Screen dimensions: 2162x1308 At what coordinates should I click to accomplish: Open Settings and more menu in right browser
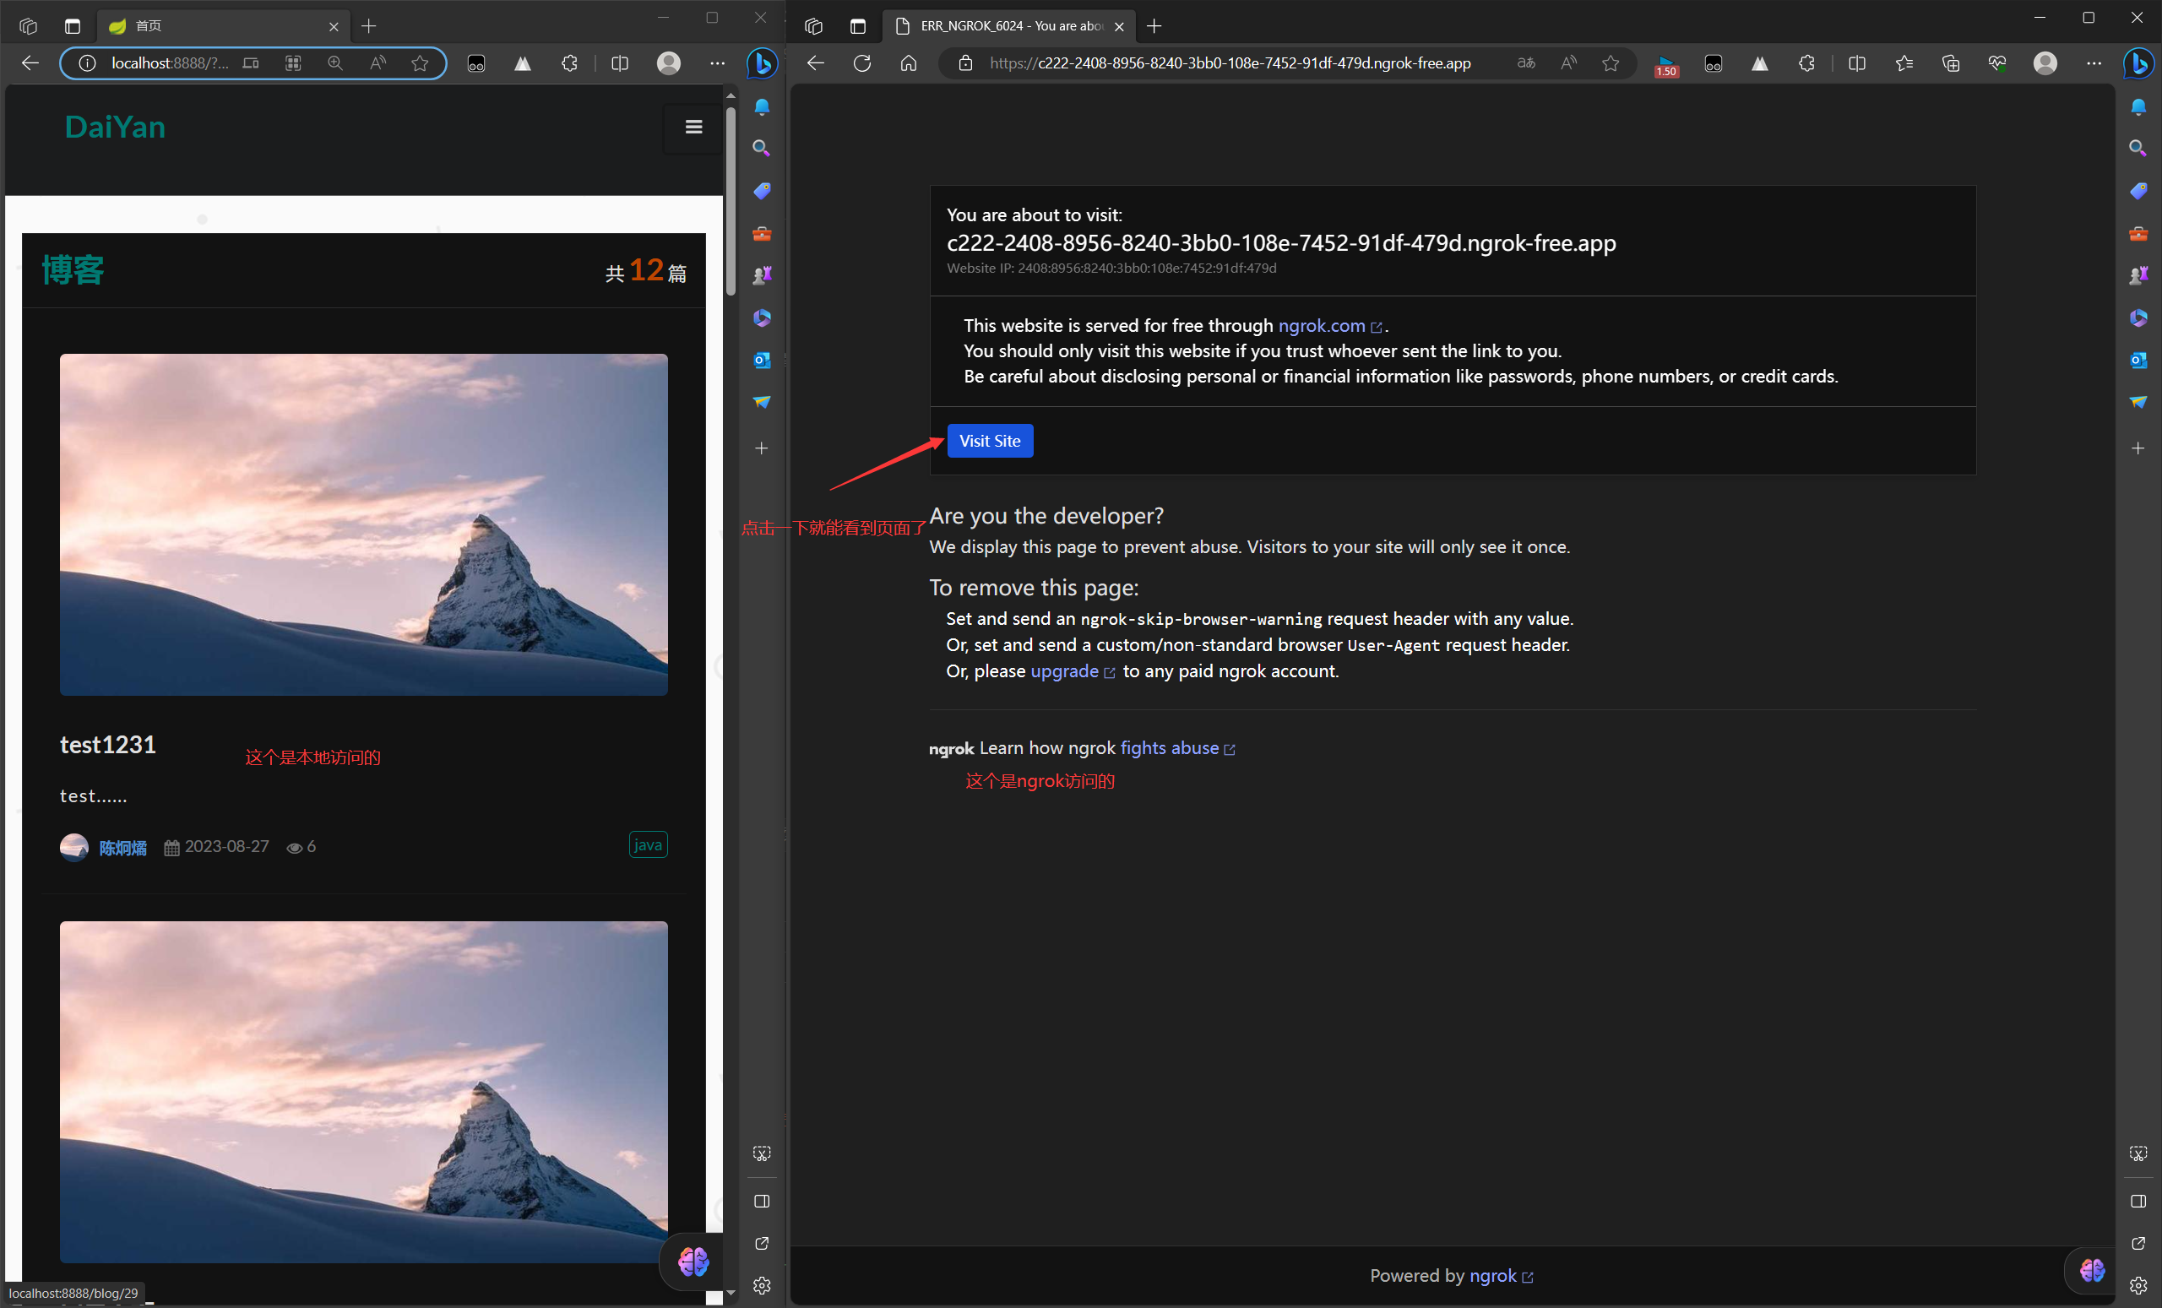[x=2094, y=63]
